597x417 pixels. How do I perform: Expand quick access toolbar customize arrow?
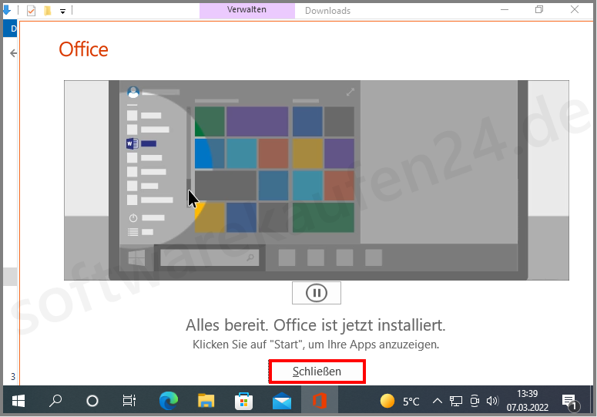[x=63, y=11]
